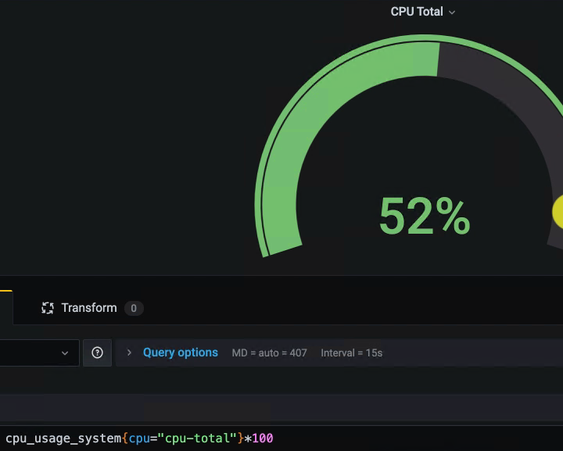
Task: Open the data source dropdown
Action: point(39,353)
